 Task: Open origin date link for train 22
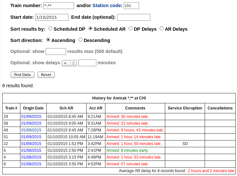pos(31,144)
